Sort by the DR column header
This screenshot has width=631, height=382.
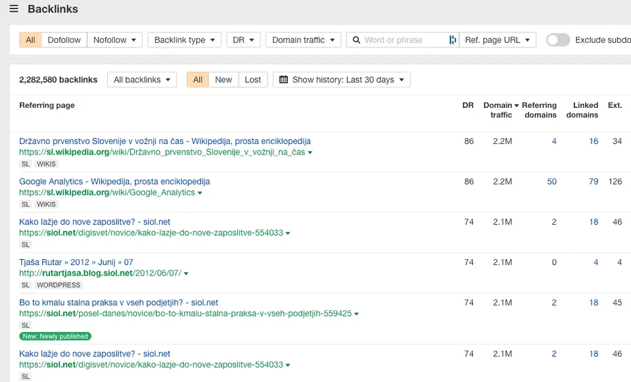[x=467, y=105]
